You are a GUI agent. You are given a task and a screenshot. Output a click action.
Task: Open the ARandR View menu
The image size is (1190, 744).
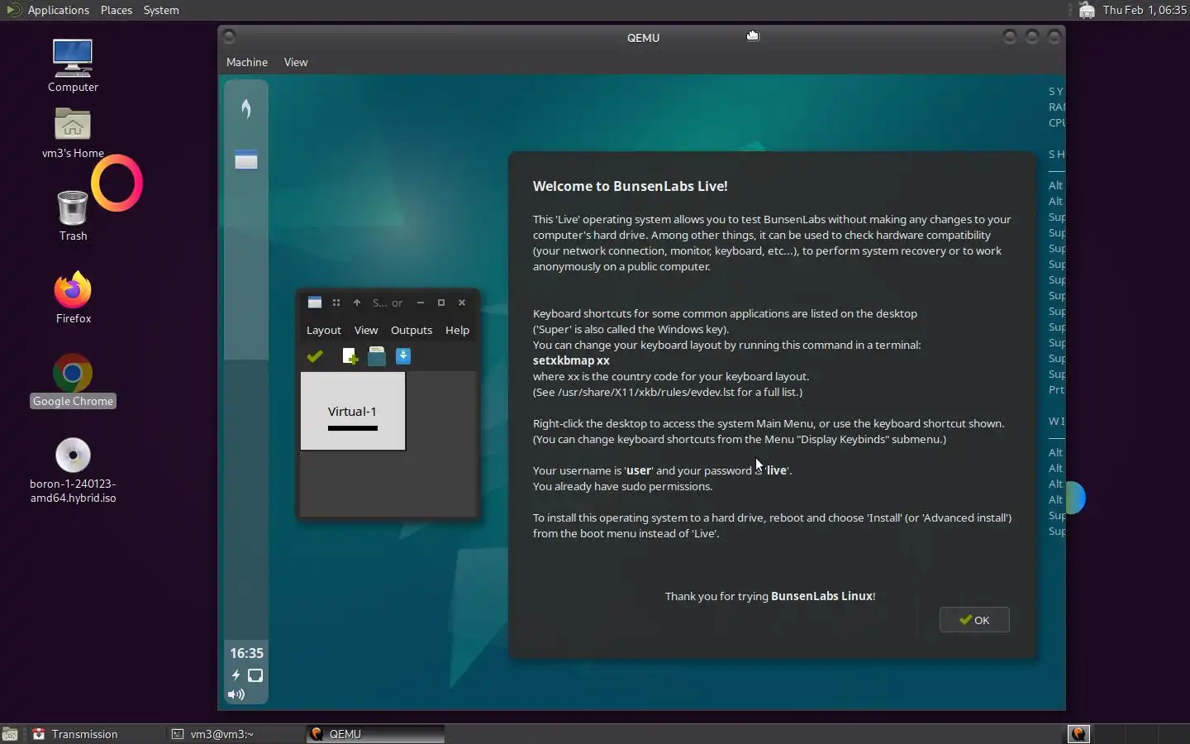[x=366, y=330]
